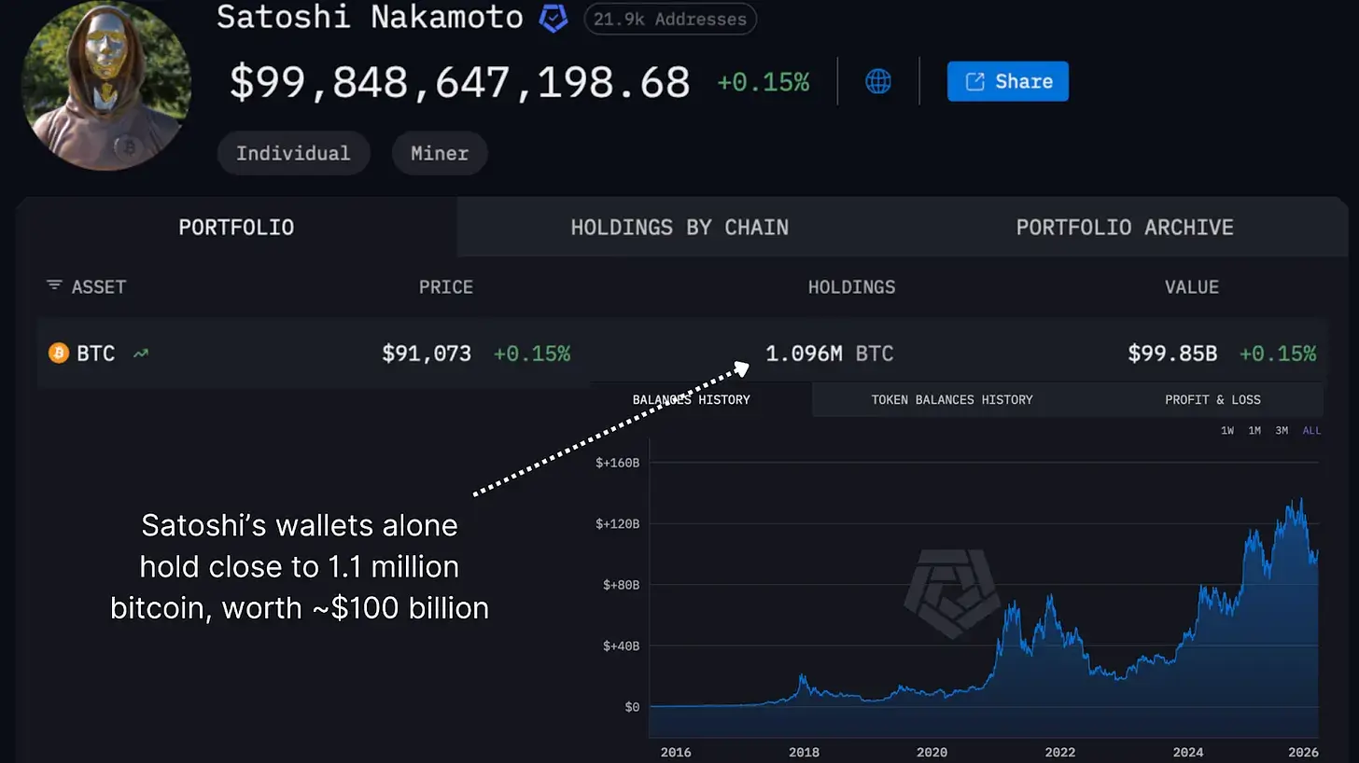Click the sort icon beside the ASSET header
The width and height of the screenshot is (1359, 763).
[54, 285]
